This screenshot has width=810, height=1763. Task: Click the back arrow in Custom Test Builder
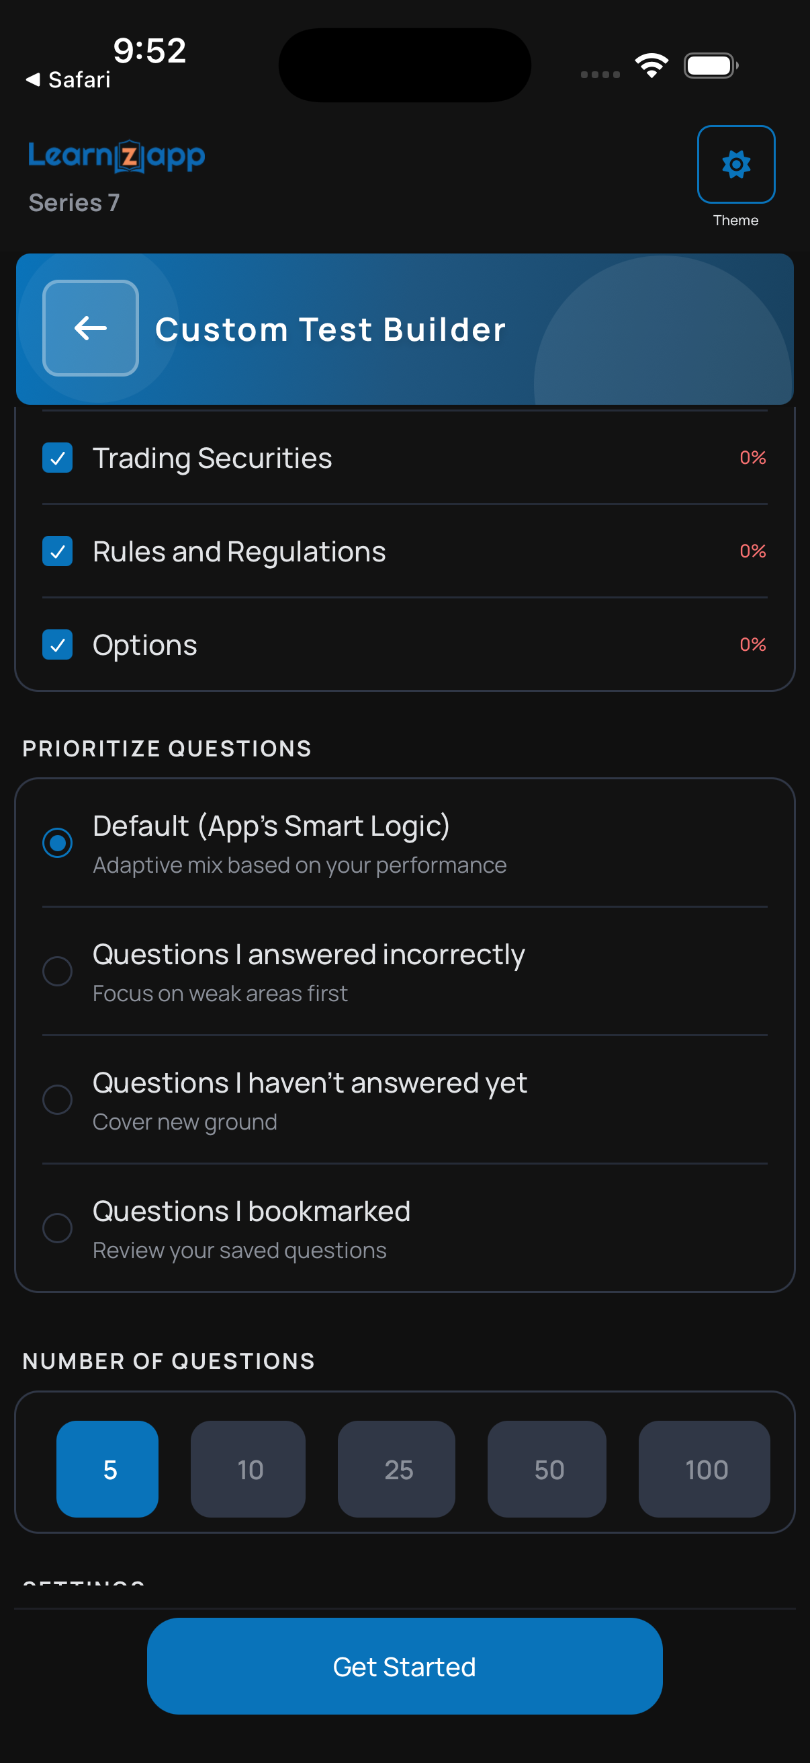tap(90, 328)
